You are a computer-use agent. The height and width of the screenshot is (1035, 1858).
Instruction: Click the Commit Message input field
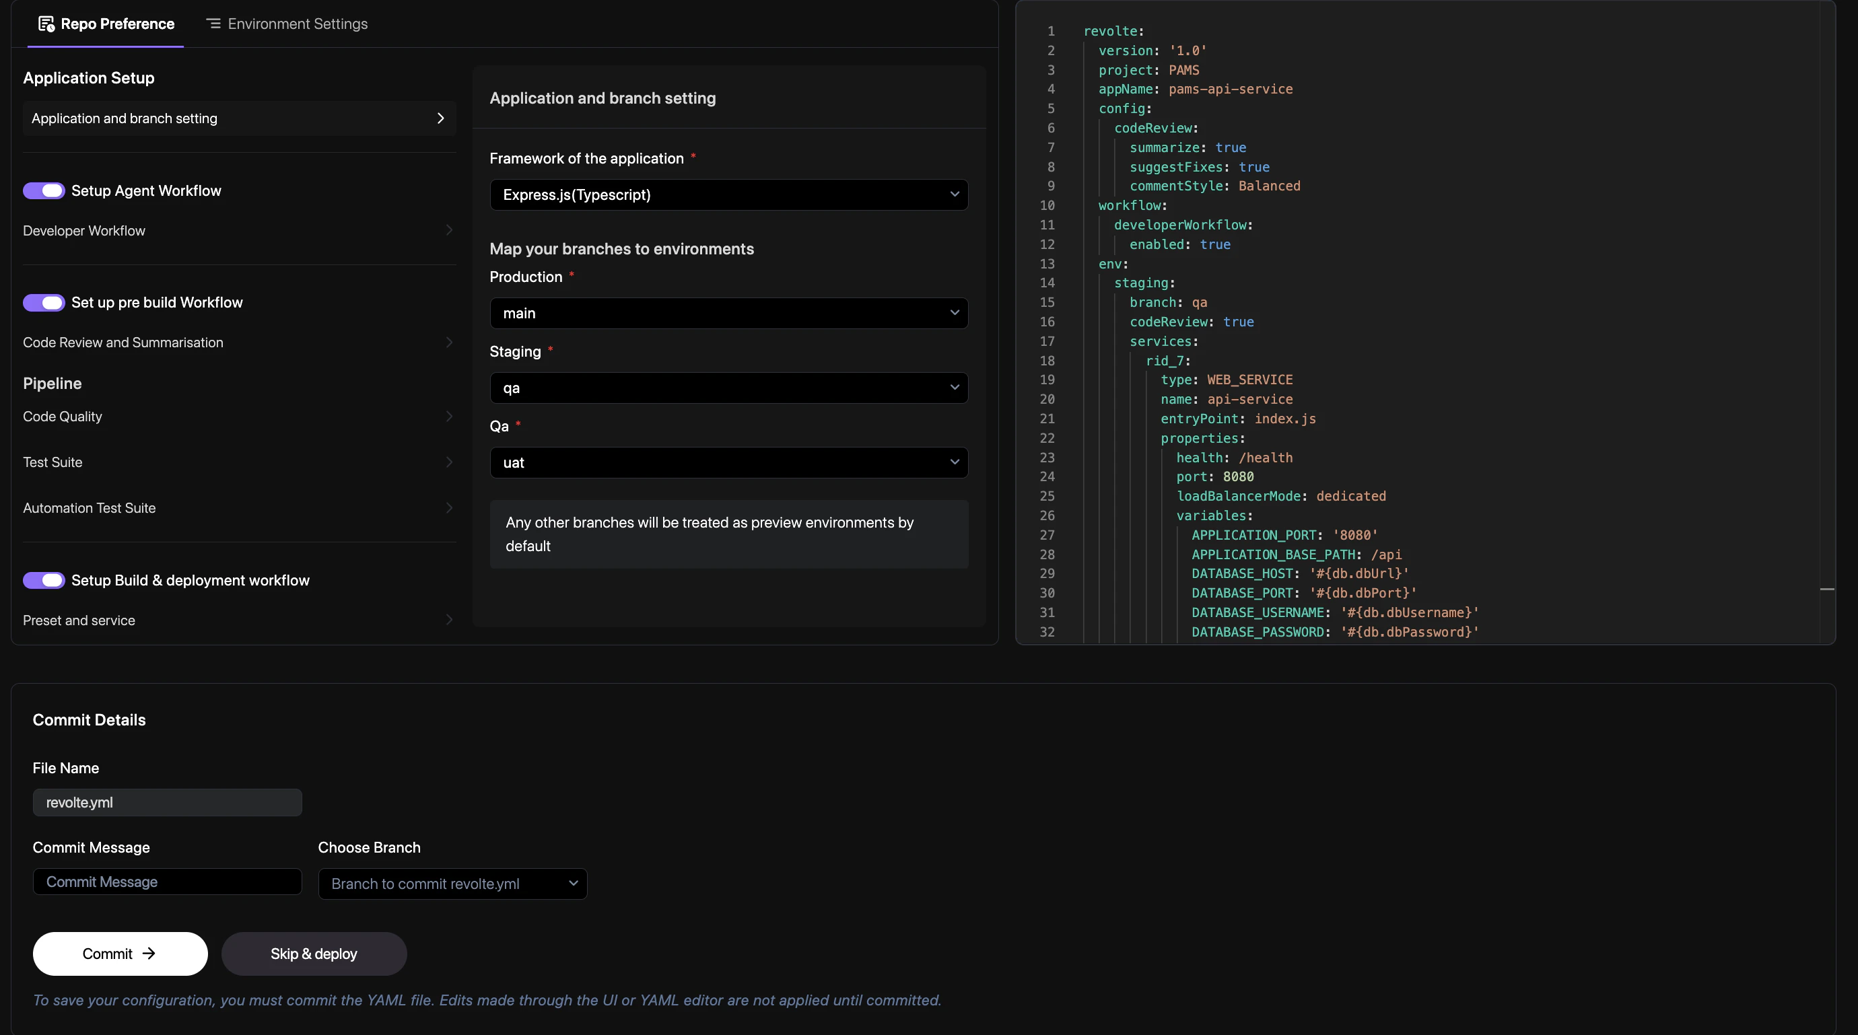(168, 882)
